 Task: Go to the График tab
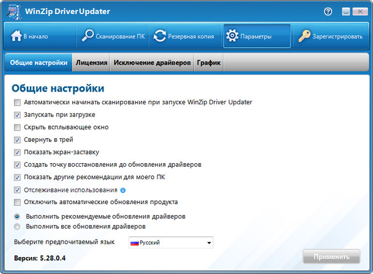point(209,63)
